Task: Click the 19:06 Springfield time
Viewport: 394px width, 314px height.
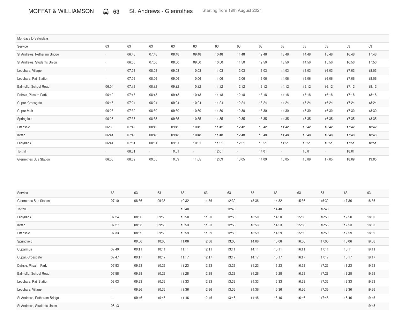Action: coord(371,242)
